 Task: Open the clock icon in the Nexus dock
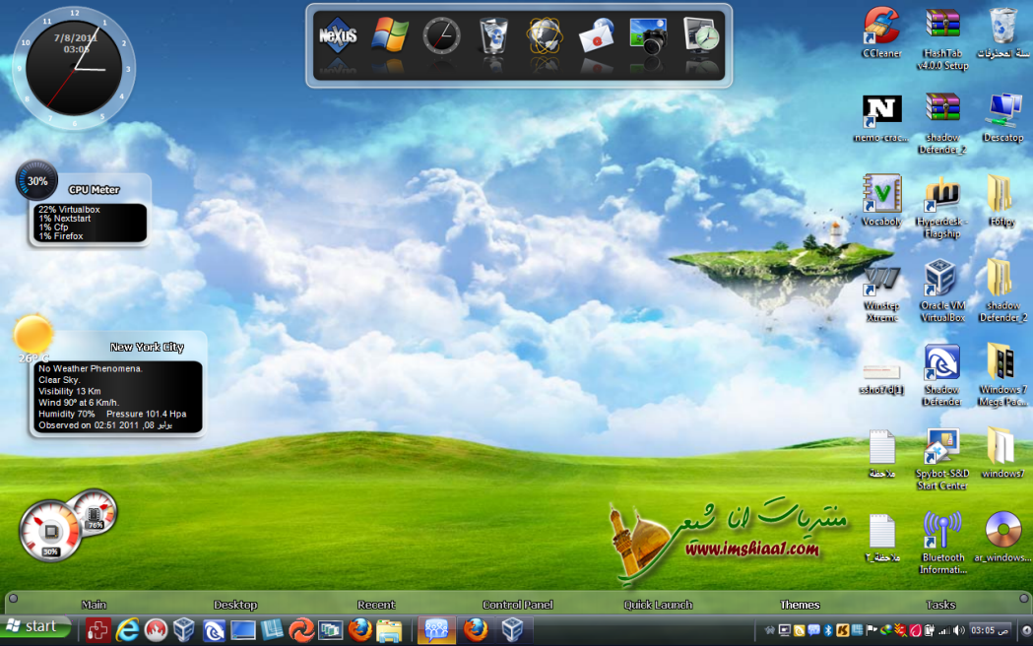[441, 35]
